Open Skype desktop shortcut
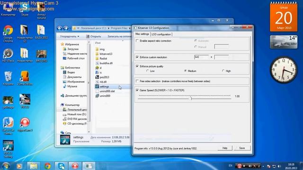Image resolution: width=303 pixels, height=170 pixels. pos(25,9)
